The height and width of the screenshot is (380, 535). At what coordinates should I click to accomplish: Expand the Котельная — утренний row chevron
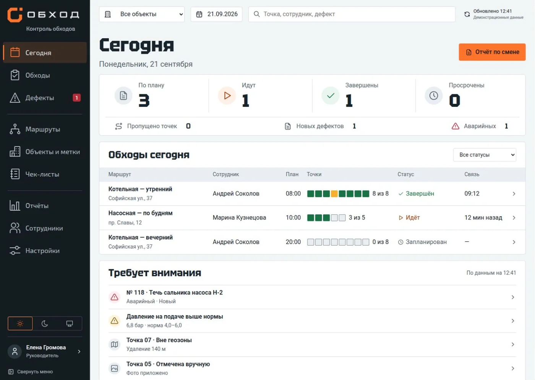[514, 194]
